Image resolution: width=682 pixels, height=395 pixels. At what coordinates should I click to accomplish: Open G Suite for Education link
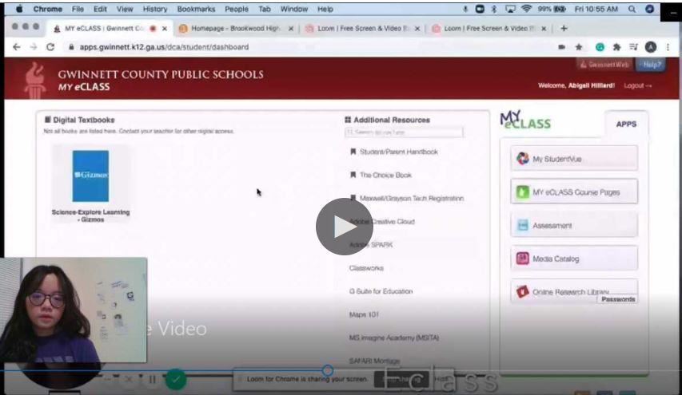click(381, 291)
